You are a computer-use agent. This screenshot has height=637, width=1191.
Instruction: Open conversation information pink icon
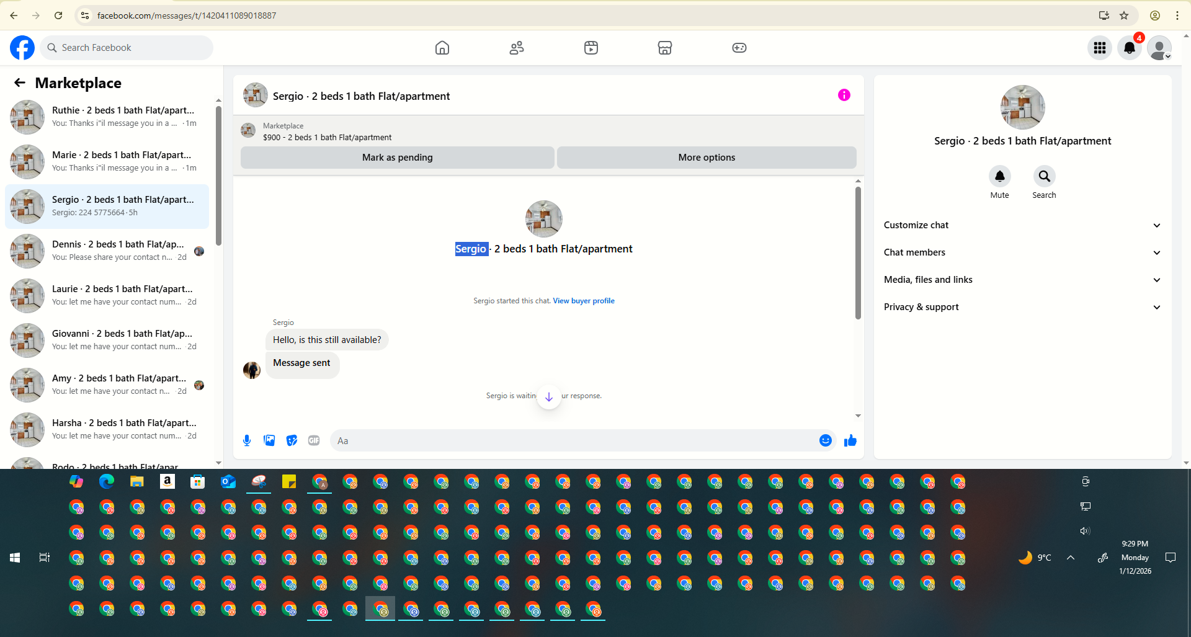click(x=844, y=95)
